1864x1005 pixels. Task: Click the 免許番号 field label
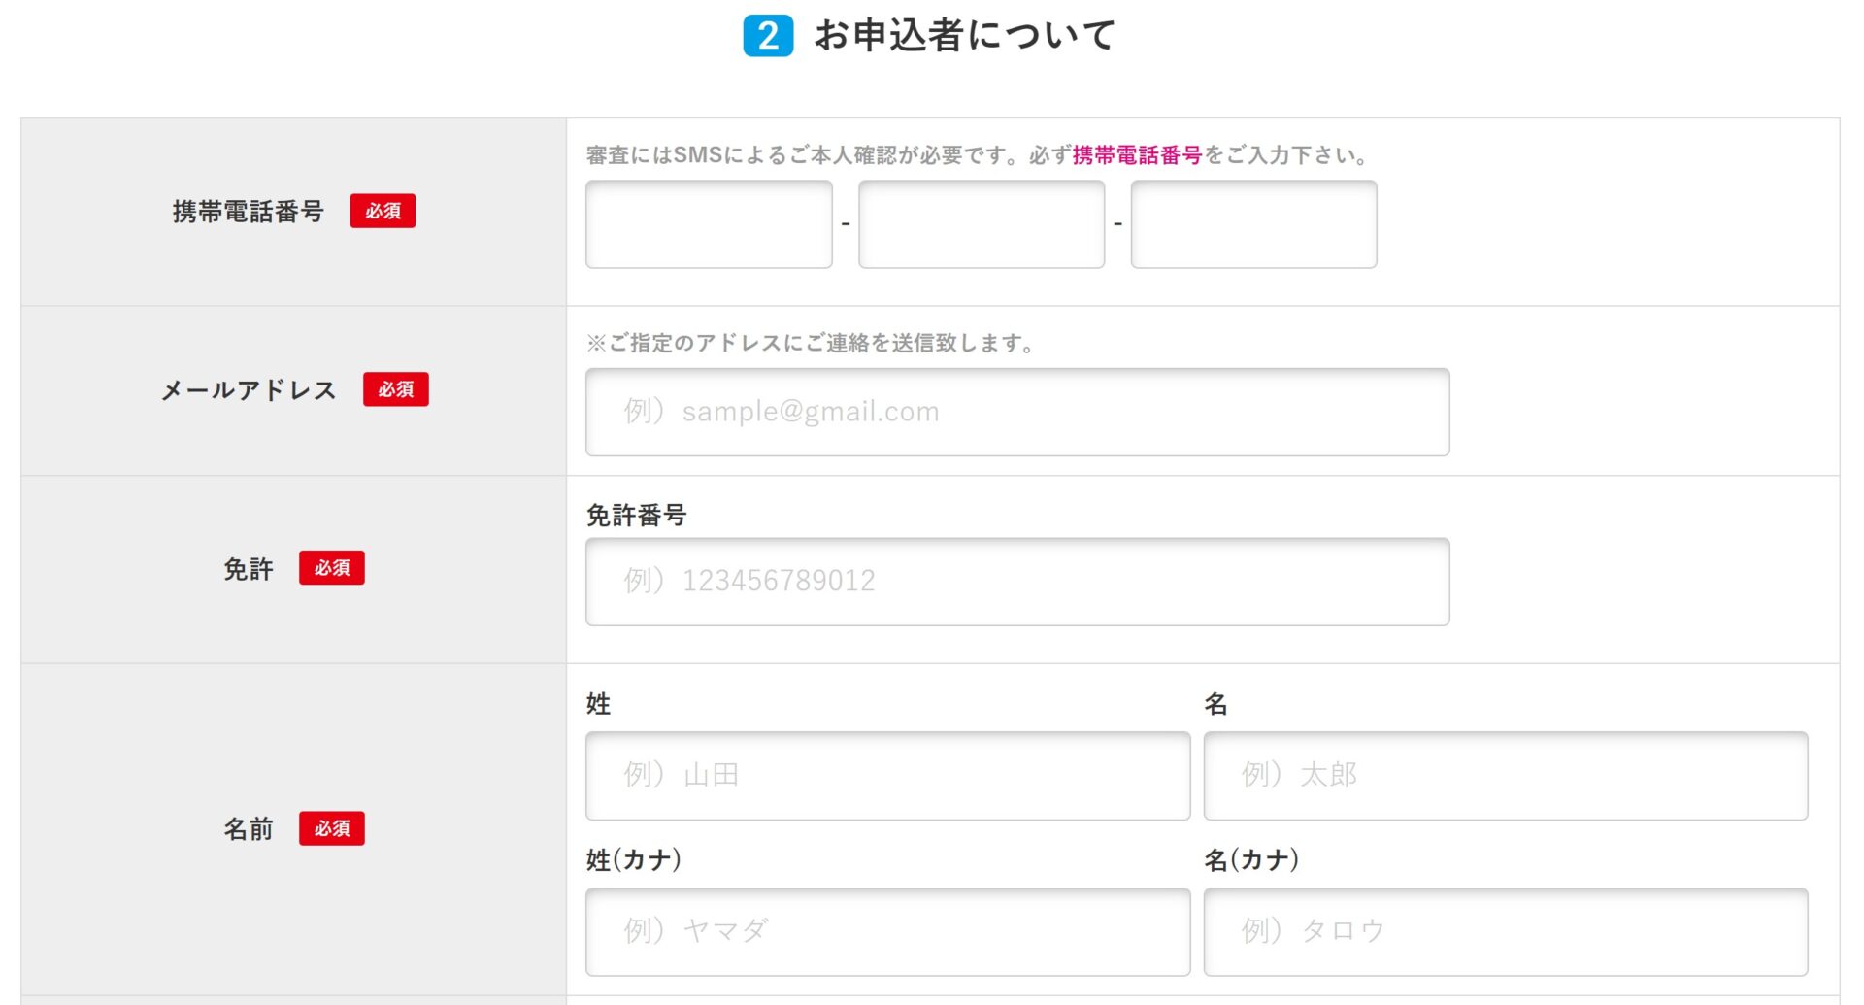coord(637,516)
